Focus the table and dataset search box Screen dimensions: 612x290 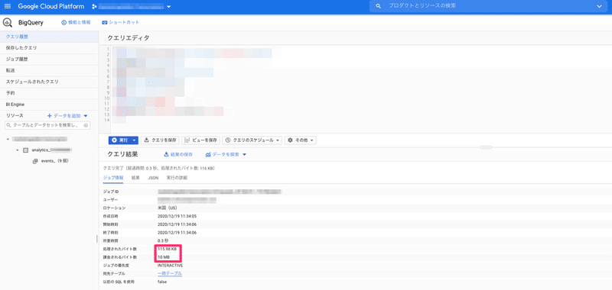47,125
